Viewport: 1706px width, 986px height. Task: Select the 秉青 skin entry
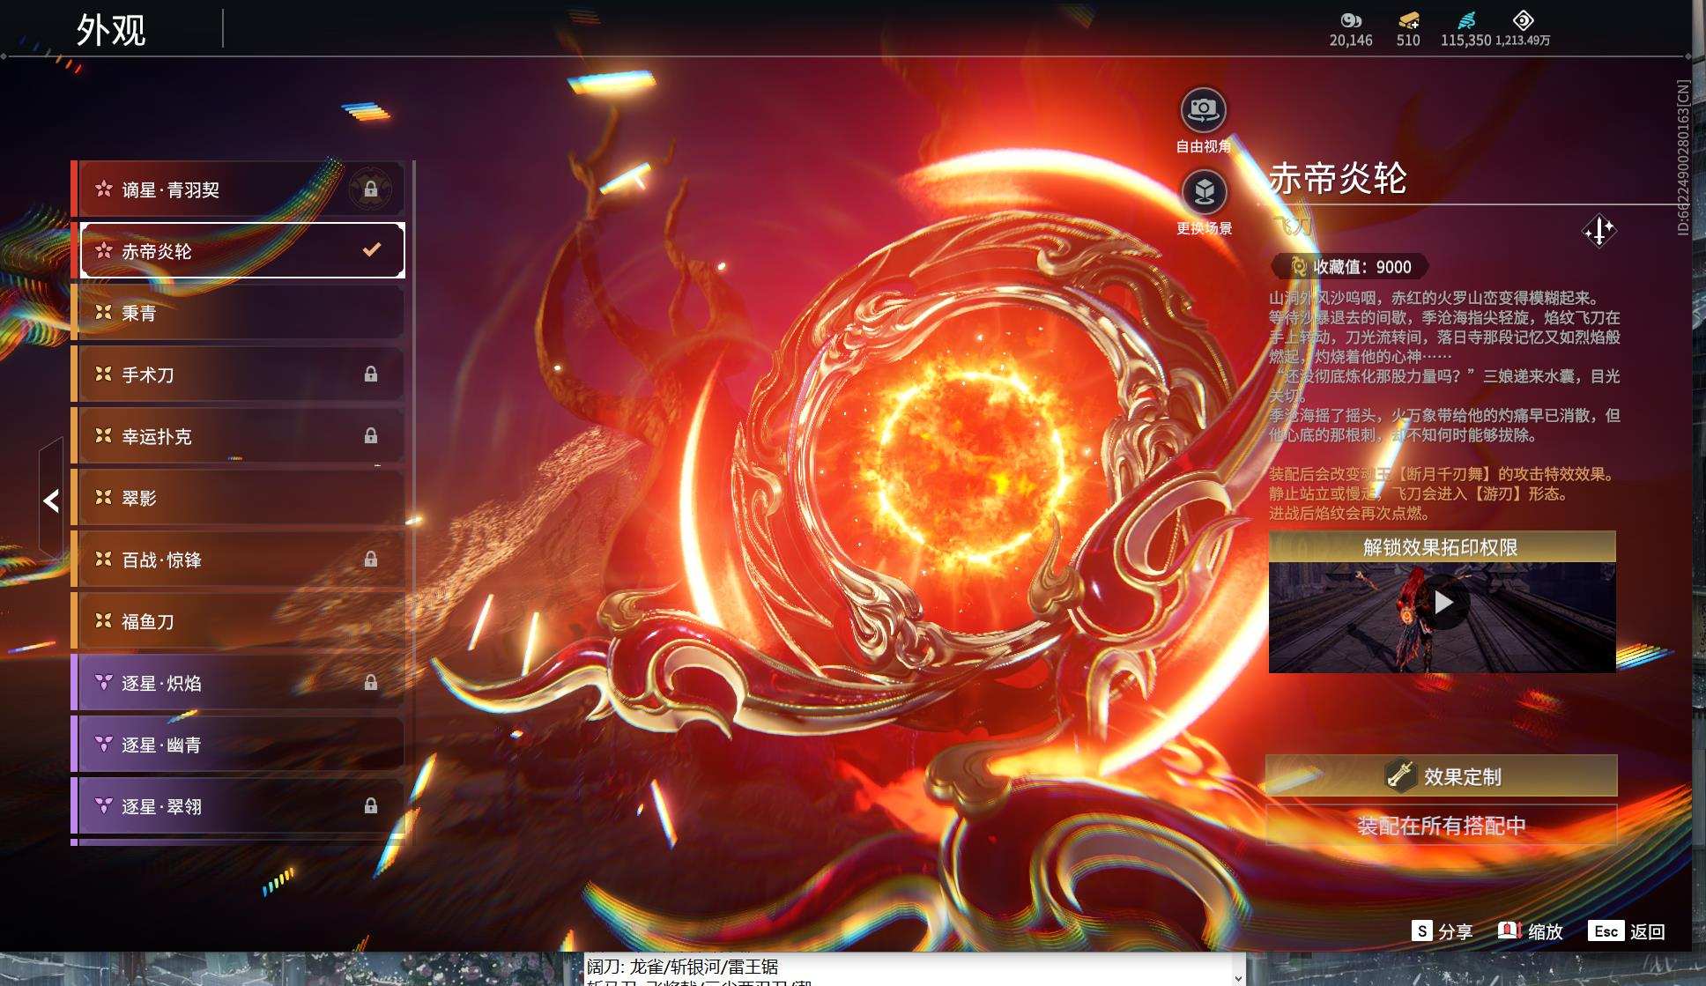[x=238, y=313]
